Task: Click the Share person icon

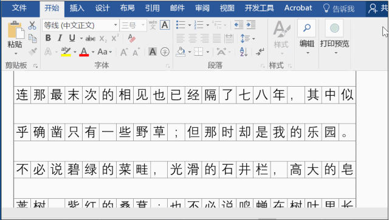Action: [373, 8]
